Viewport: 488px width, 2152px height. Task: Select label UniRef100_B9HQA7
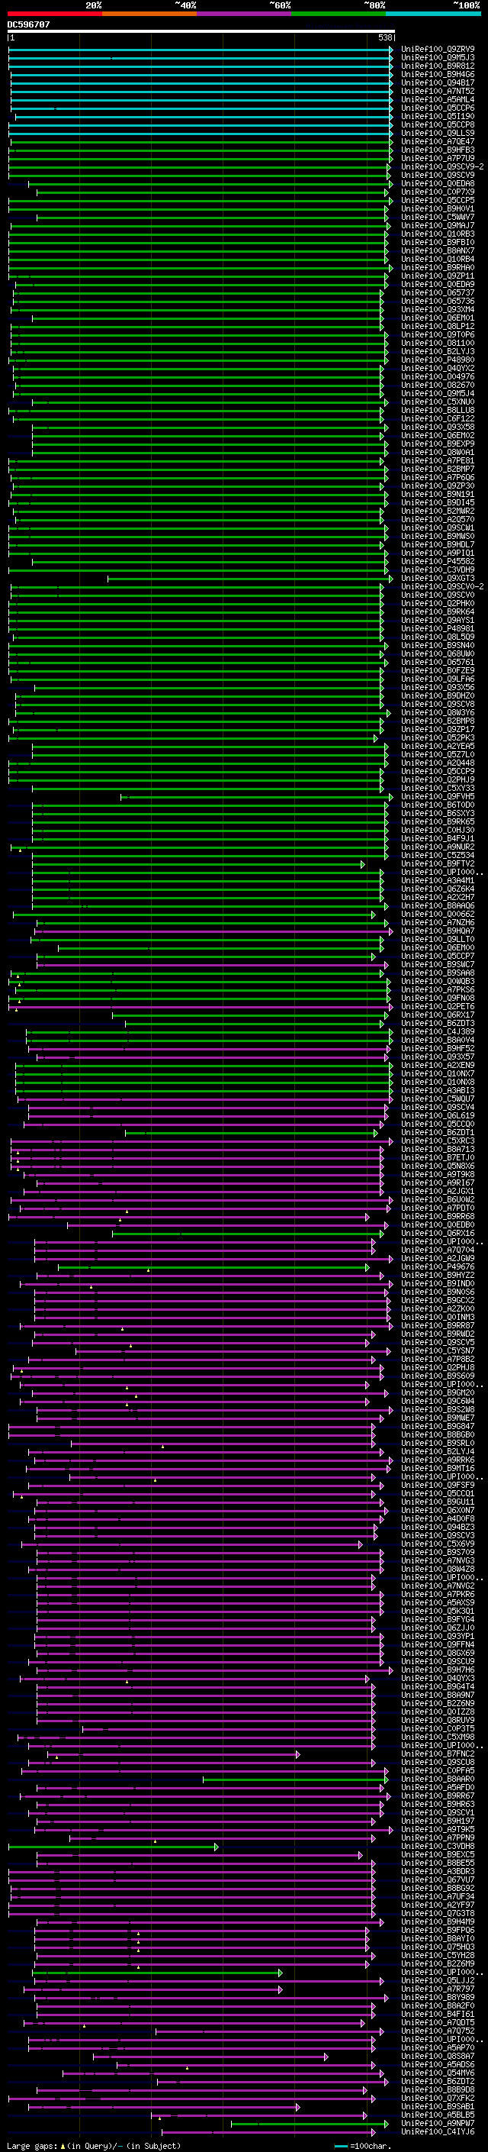438,931
